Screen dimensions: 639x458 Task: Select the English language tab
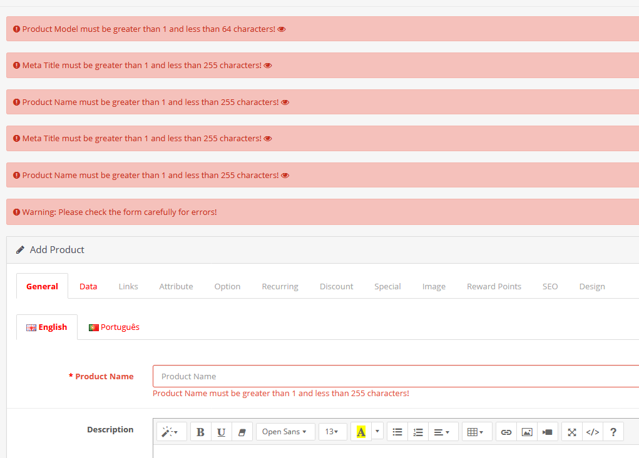tap(47, 327)
